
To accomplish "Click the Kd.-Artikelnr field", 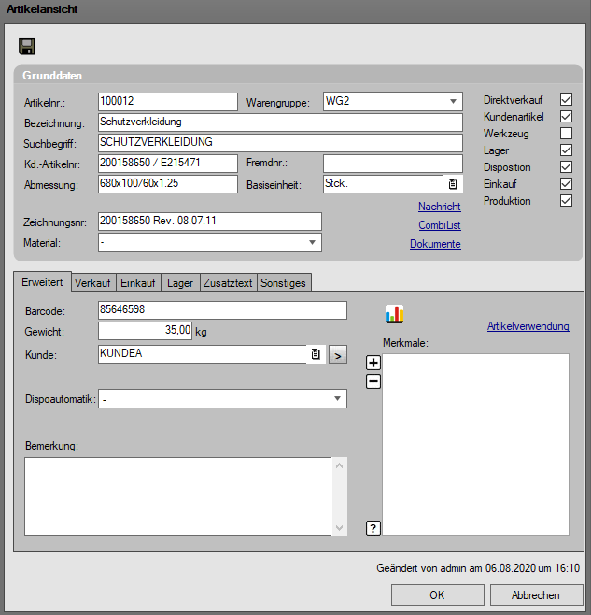I will tap(168, 164).
